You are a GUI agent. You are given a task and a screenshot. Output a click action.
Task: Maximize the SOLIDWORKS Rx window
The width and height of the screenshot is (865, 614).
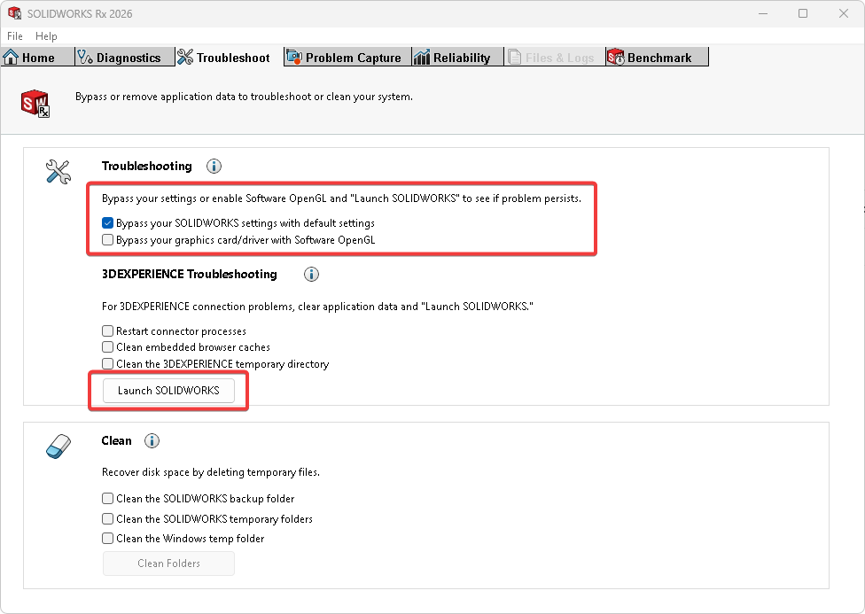[803, 13]
